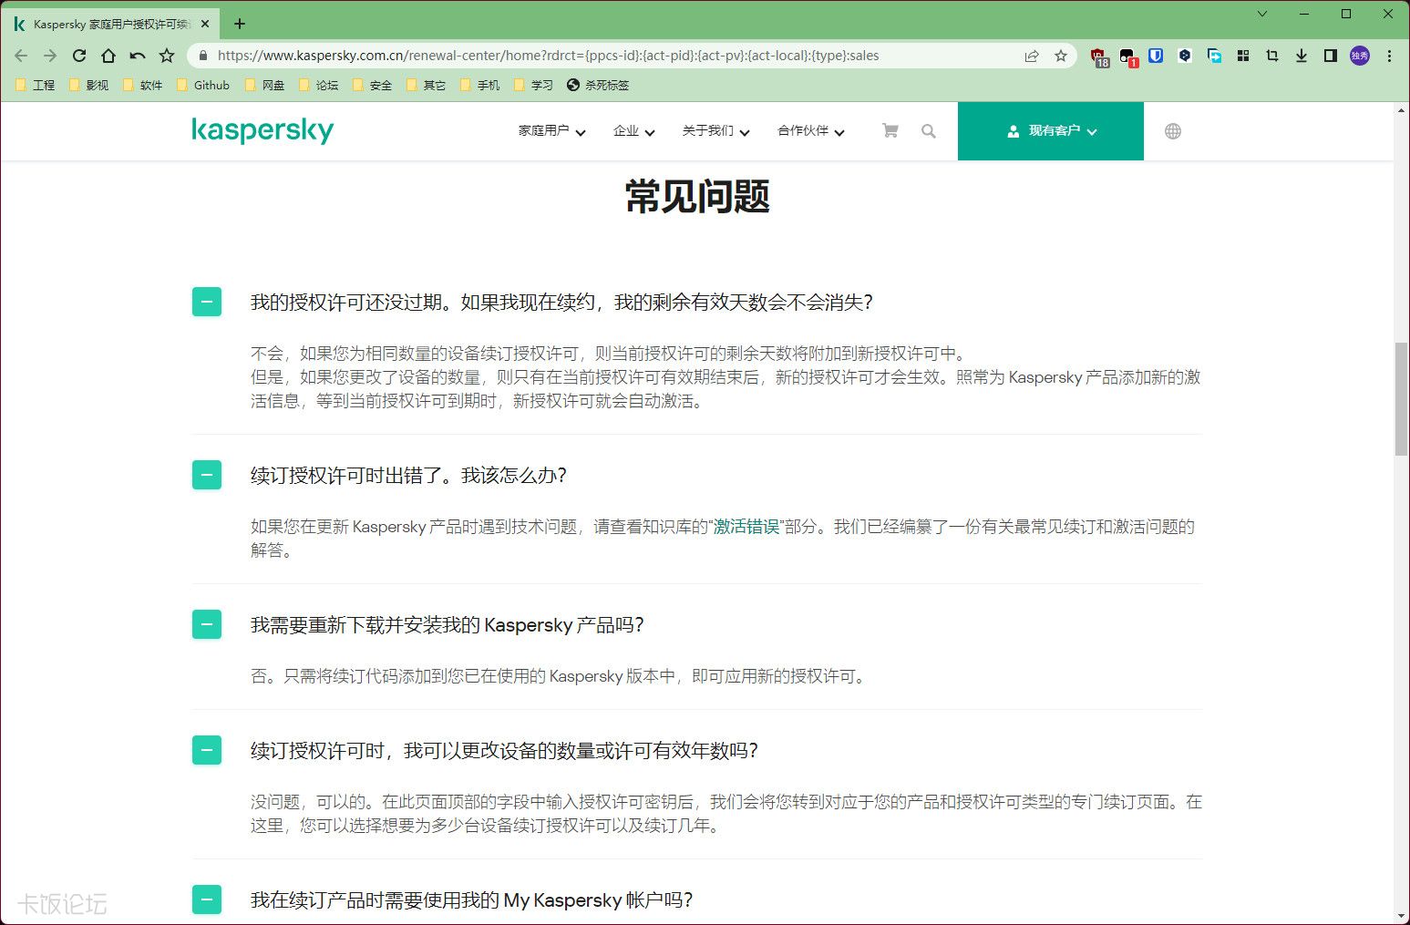This screenshot has width=1410, height=925.
Task: Open a new browser tab with plus button
Action: (x=240, y=24)
